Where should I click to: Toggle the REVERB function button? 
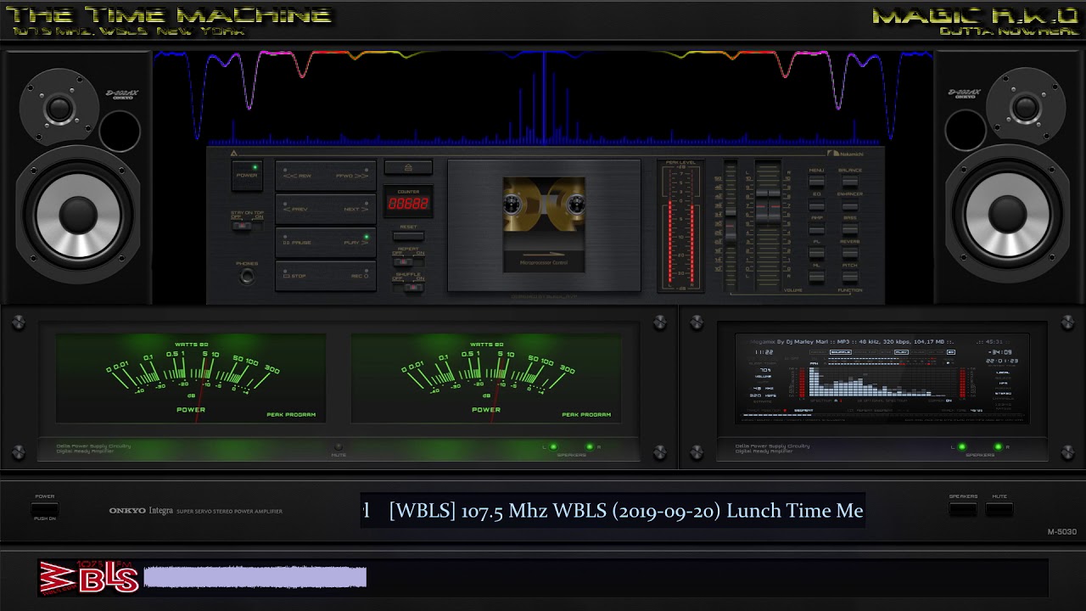[850, 253]
